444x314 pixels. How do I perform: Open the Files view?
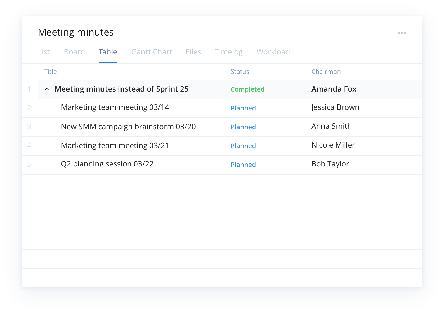[x=193, y=52]
